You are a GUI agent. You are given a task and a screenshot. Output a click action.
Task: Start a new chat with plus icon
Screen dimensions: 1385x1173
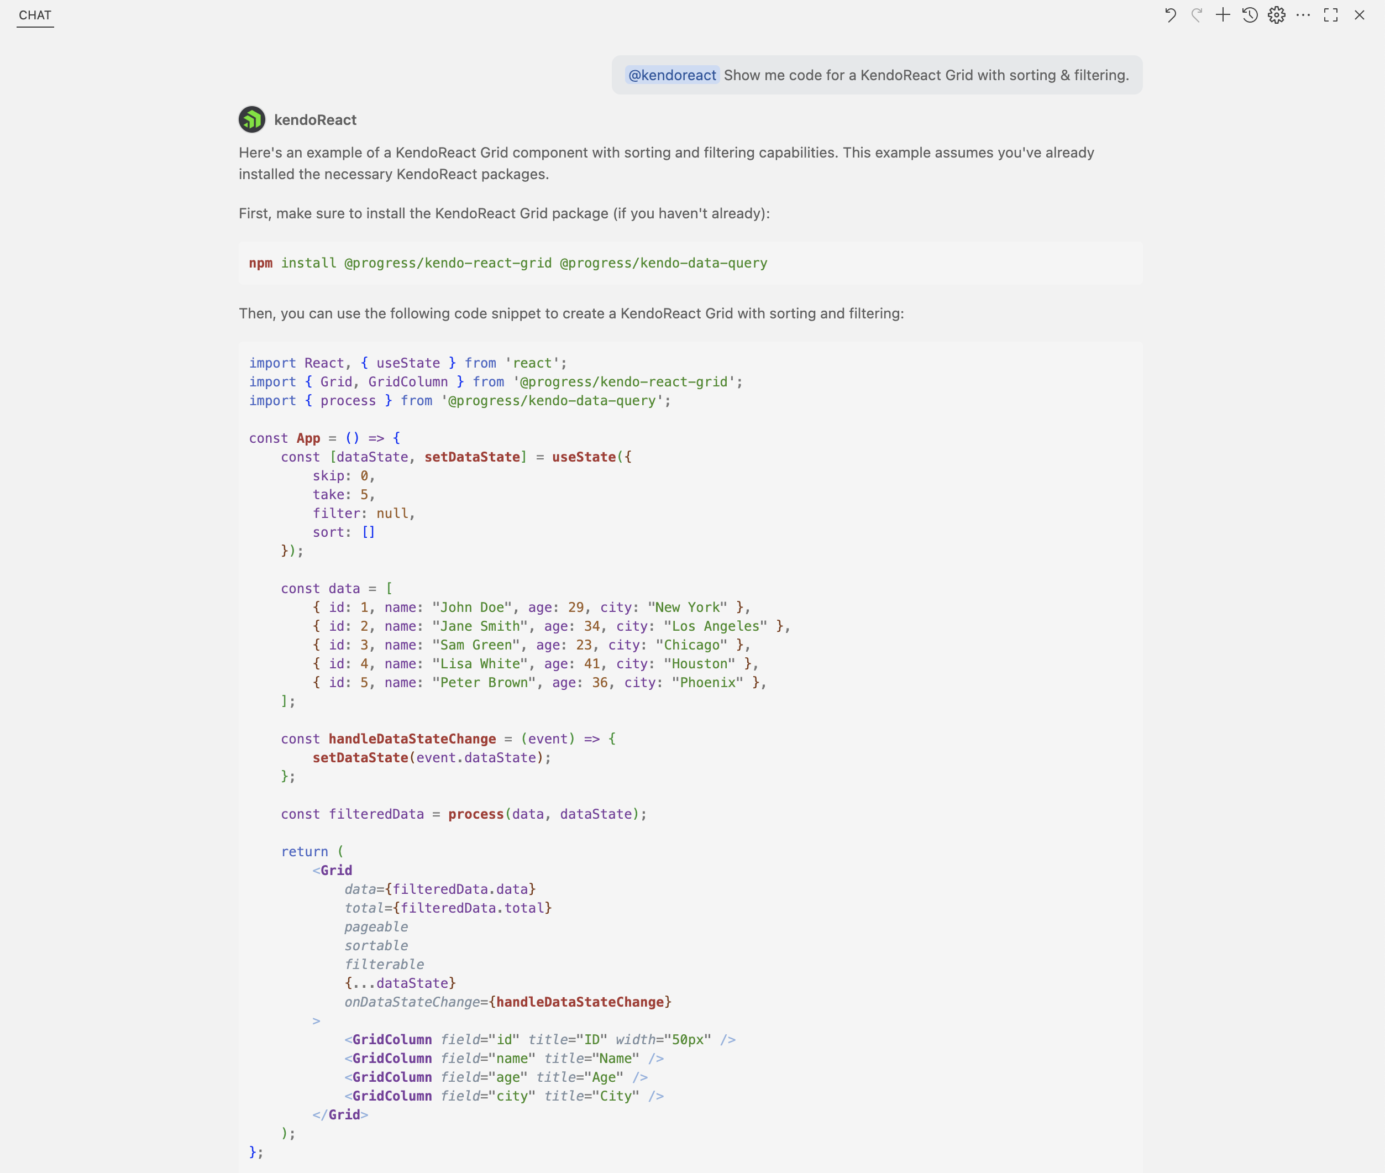click(x=1223, y=15)
